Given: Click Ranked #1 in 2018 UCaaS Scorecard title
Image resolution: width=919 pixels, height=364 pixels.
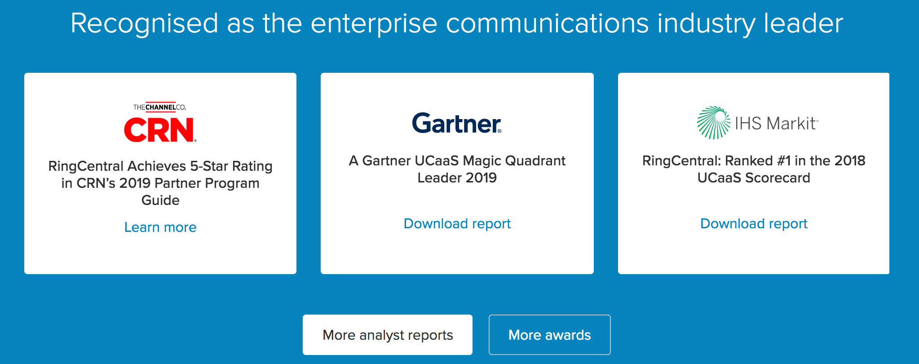Looking at the screenshot, I should pos(754,169).
